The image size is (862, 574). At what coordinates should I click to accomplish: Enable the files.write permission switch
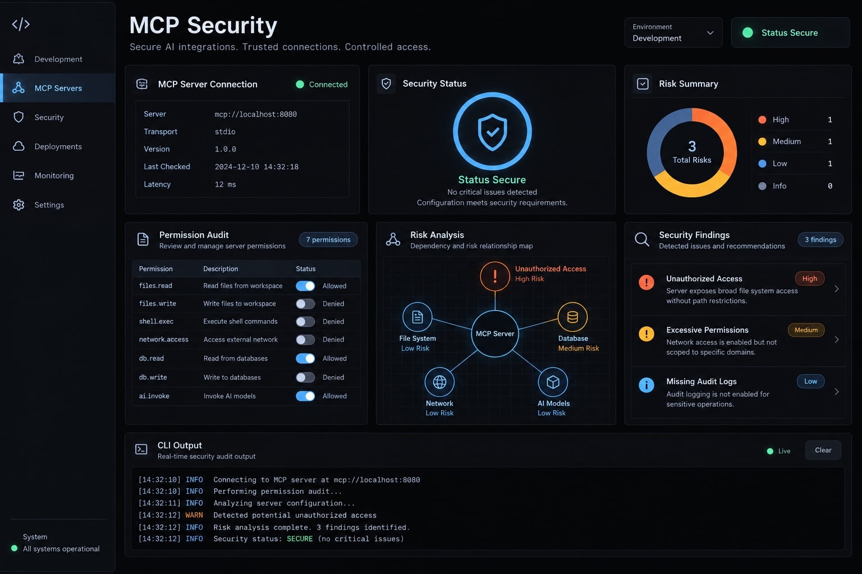click(x=305, y=304)
